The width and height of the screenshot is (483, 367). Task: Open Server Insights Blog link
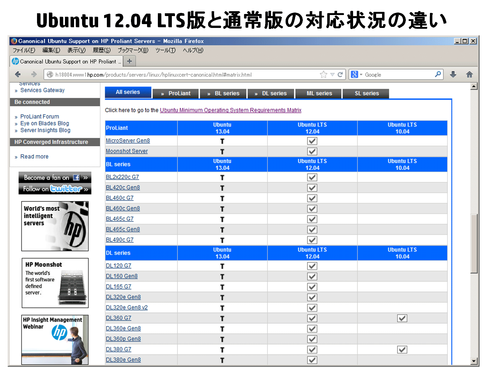pos(45,130)
